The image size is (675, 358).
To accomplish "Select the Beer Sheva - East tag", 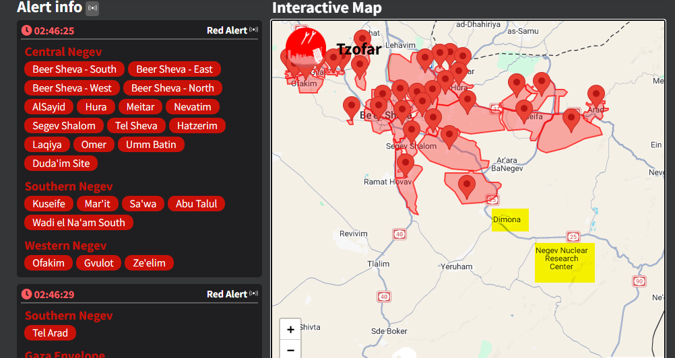I will (174, 69).
